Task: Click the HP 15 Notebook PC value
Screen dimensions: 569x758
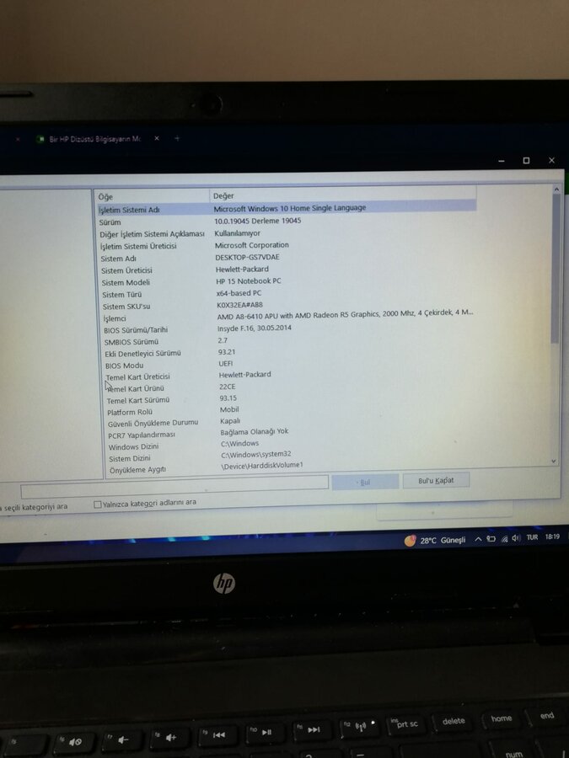Action: click(x=248, y=280)
